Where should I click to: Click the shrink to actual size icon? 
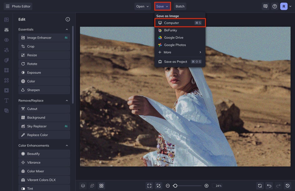tap(159, 186)
